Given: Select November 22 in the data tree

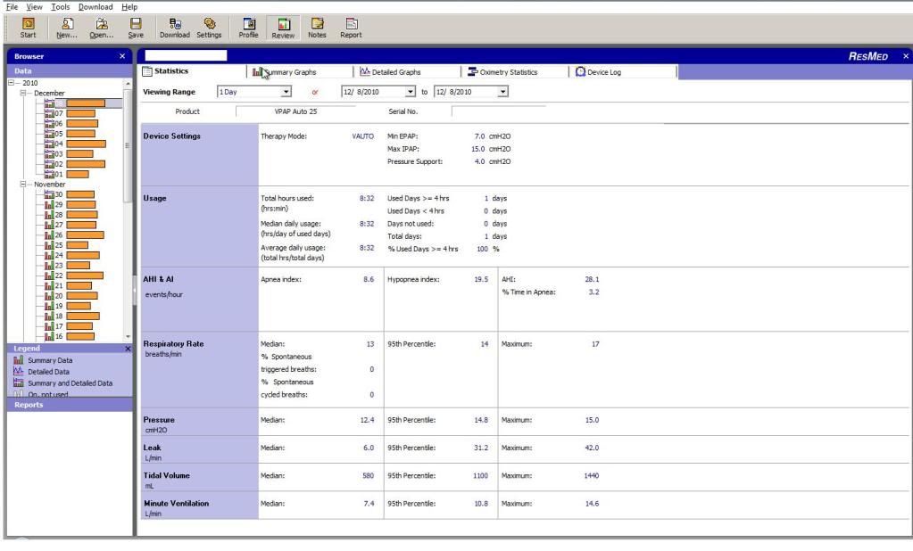Looking at the screenshot, I should point(74,275).
